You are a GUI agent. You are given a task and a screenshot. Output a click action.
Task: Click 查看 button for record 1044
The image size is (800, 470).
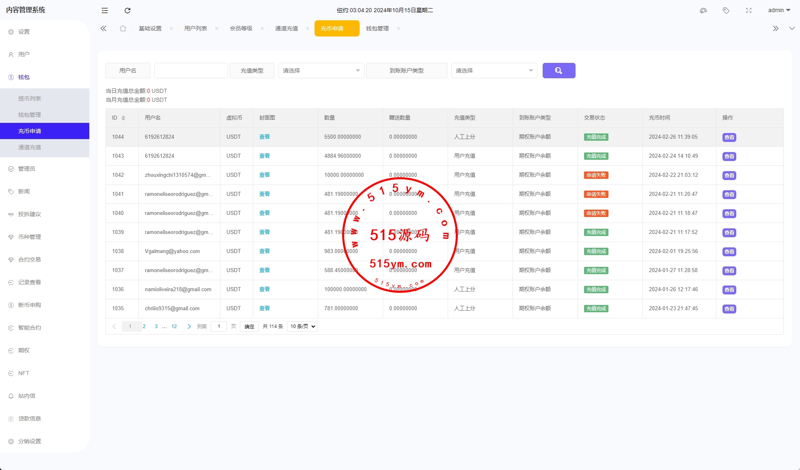tap(729, 137)
